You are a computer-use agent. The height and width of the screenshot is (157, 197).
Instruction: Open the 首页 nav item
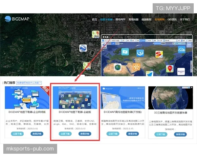point(95,19)
